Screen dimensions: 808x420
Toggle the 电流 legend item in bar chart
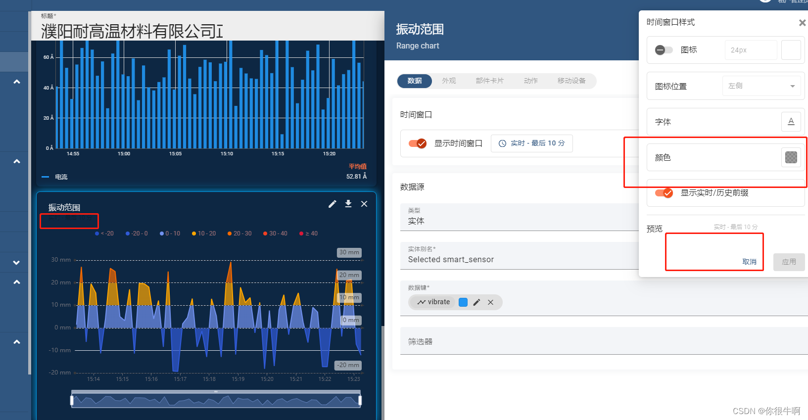tap(54, 177)
